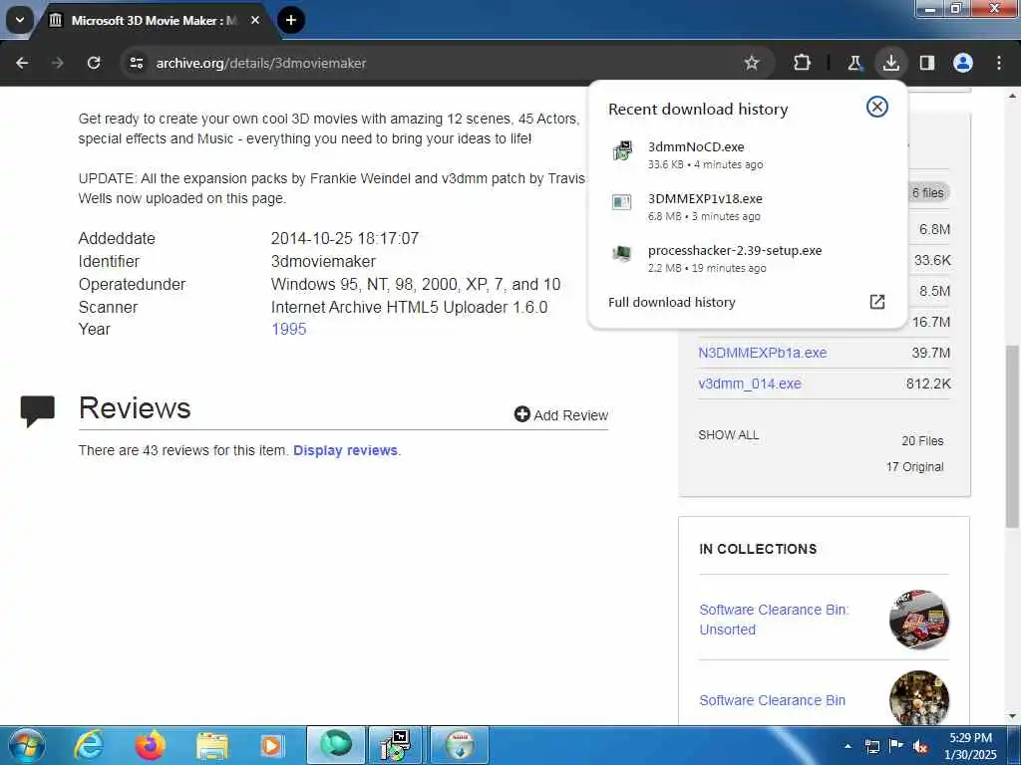Click the network tray icon
Viewport: 1021px width, 765px height.
point(871,746)
